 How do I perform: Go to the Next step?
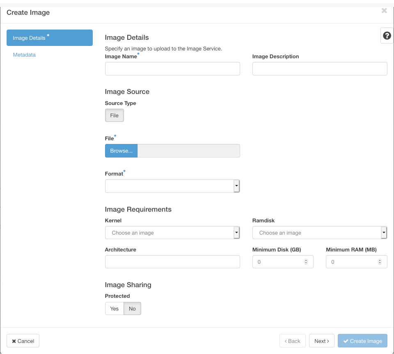pyautogui.click(x=321, y=341)
